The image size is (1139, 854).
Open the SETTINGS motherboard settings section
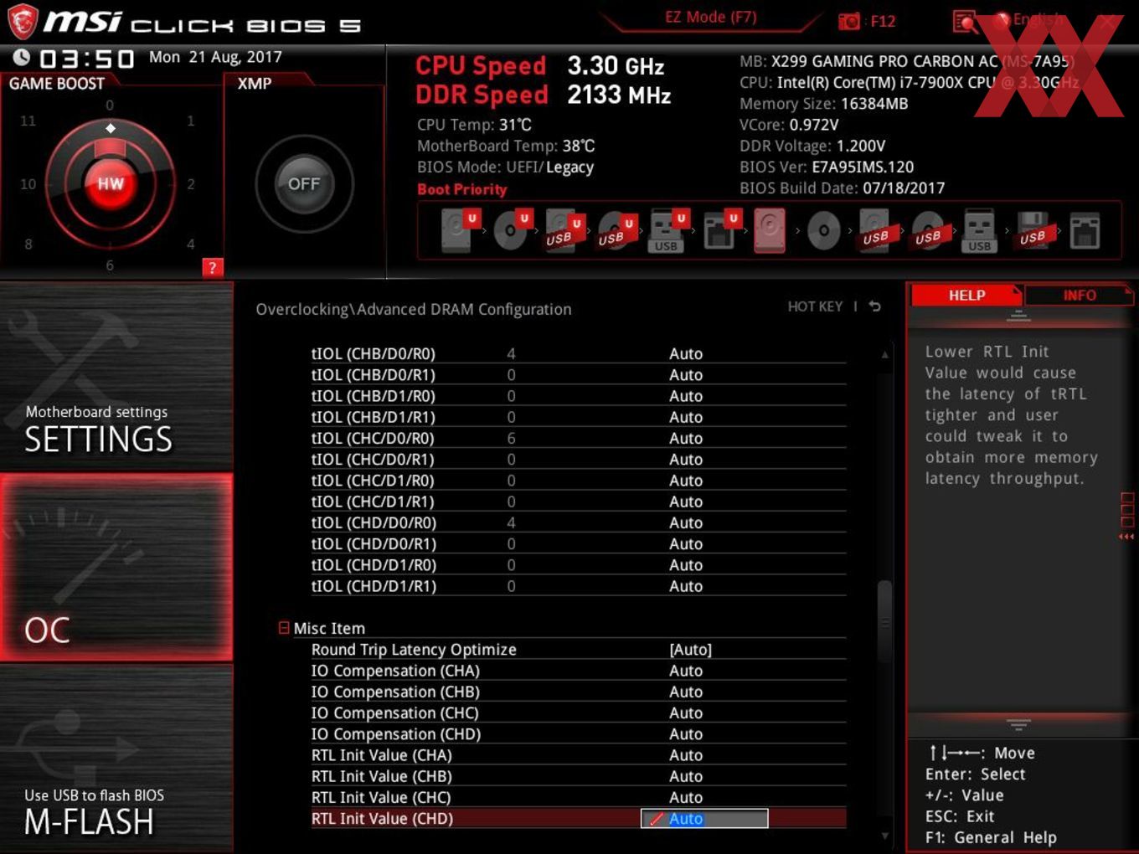point(116,377)
